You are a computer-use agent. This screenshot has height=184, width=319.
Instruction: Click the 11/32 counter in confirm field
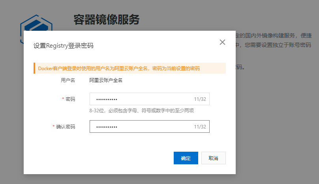click(x=200, y=127)
